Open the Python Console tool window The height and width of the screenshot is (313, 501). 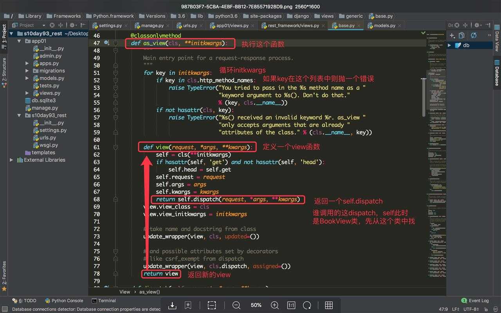[64, 301]
